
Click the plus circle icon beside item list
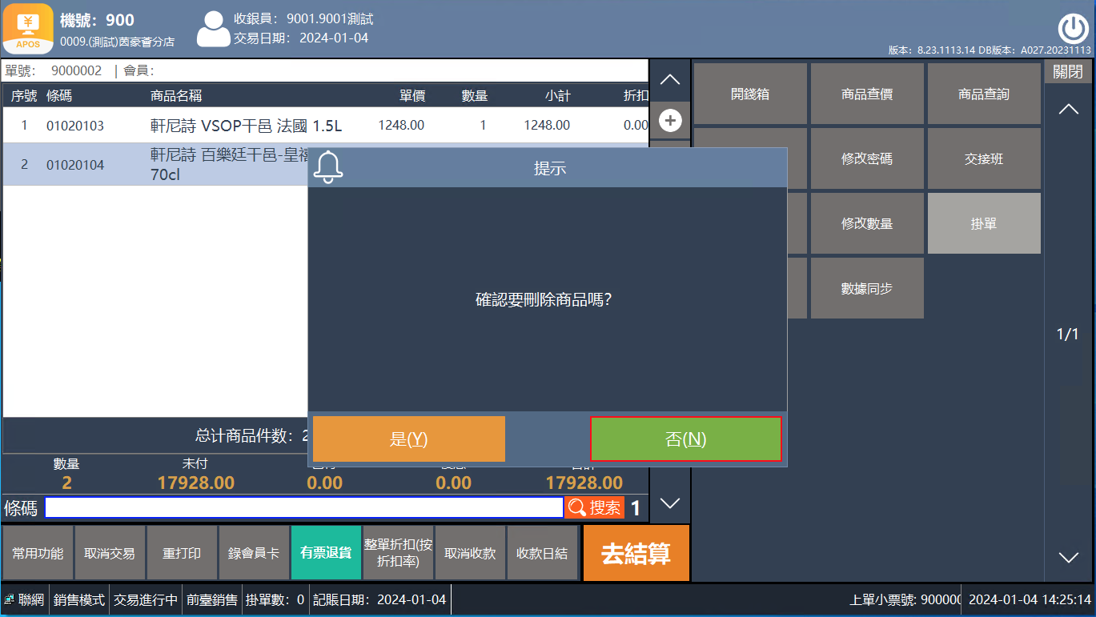pos(670,121)
